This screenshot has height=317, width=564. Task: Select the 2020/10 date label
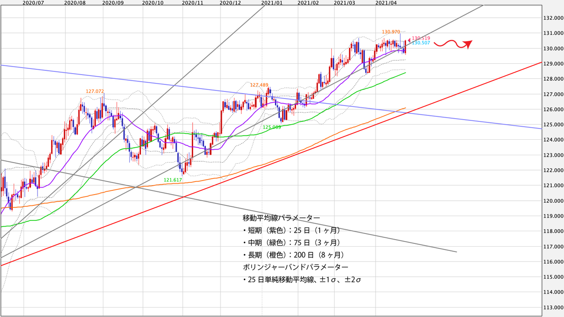pos(152,3)
